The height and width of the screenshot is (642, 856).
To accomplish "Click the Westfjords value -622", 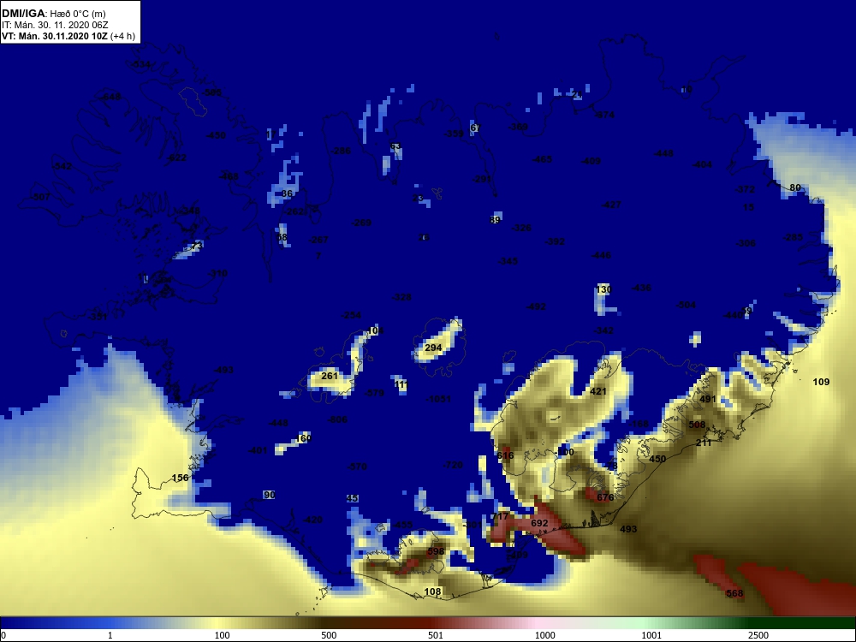I will click(176, 158).
